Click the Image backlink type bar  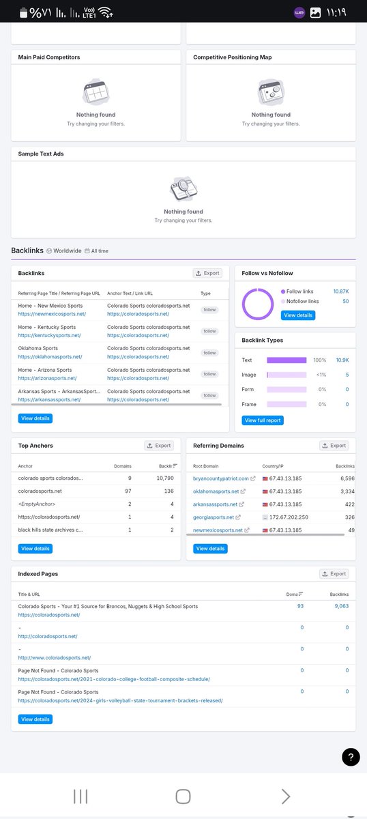click(x=287, y=375)
